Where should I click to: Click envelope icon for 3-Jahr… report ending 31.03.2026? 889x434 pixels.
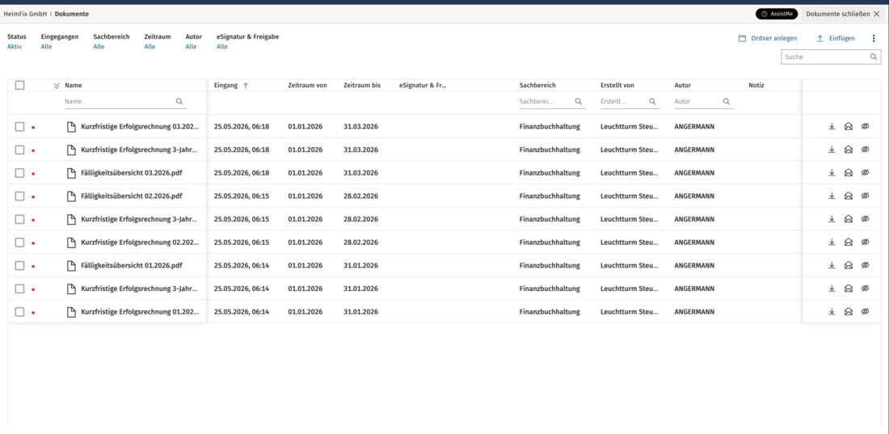848,150
